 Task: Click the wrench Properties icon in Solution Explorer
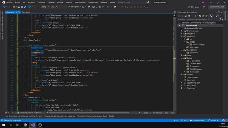click(x=217, y=16)
